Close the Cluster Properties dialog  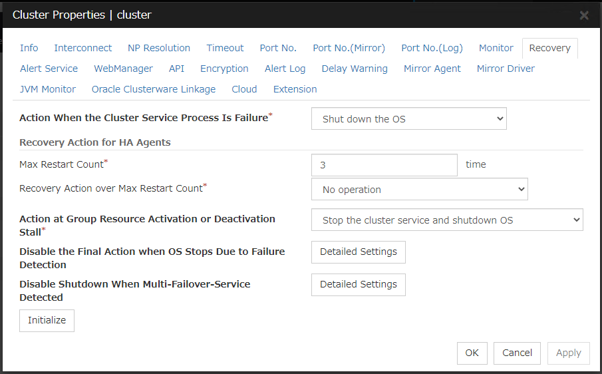pyautogui.click(x=583, y=15)
